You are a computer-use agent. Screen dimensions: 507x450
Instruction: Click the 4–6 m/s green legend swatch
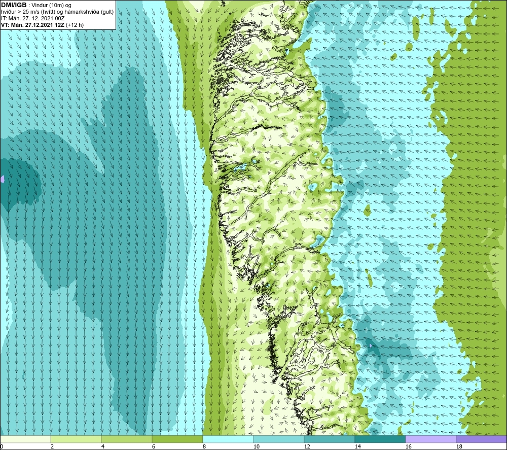point(127,439)
